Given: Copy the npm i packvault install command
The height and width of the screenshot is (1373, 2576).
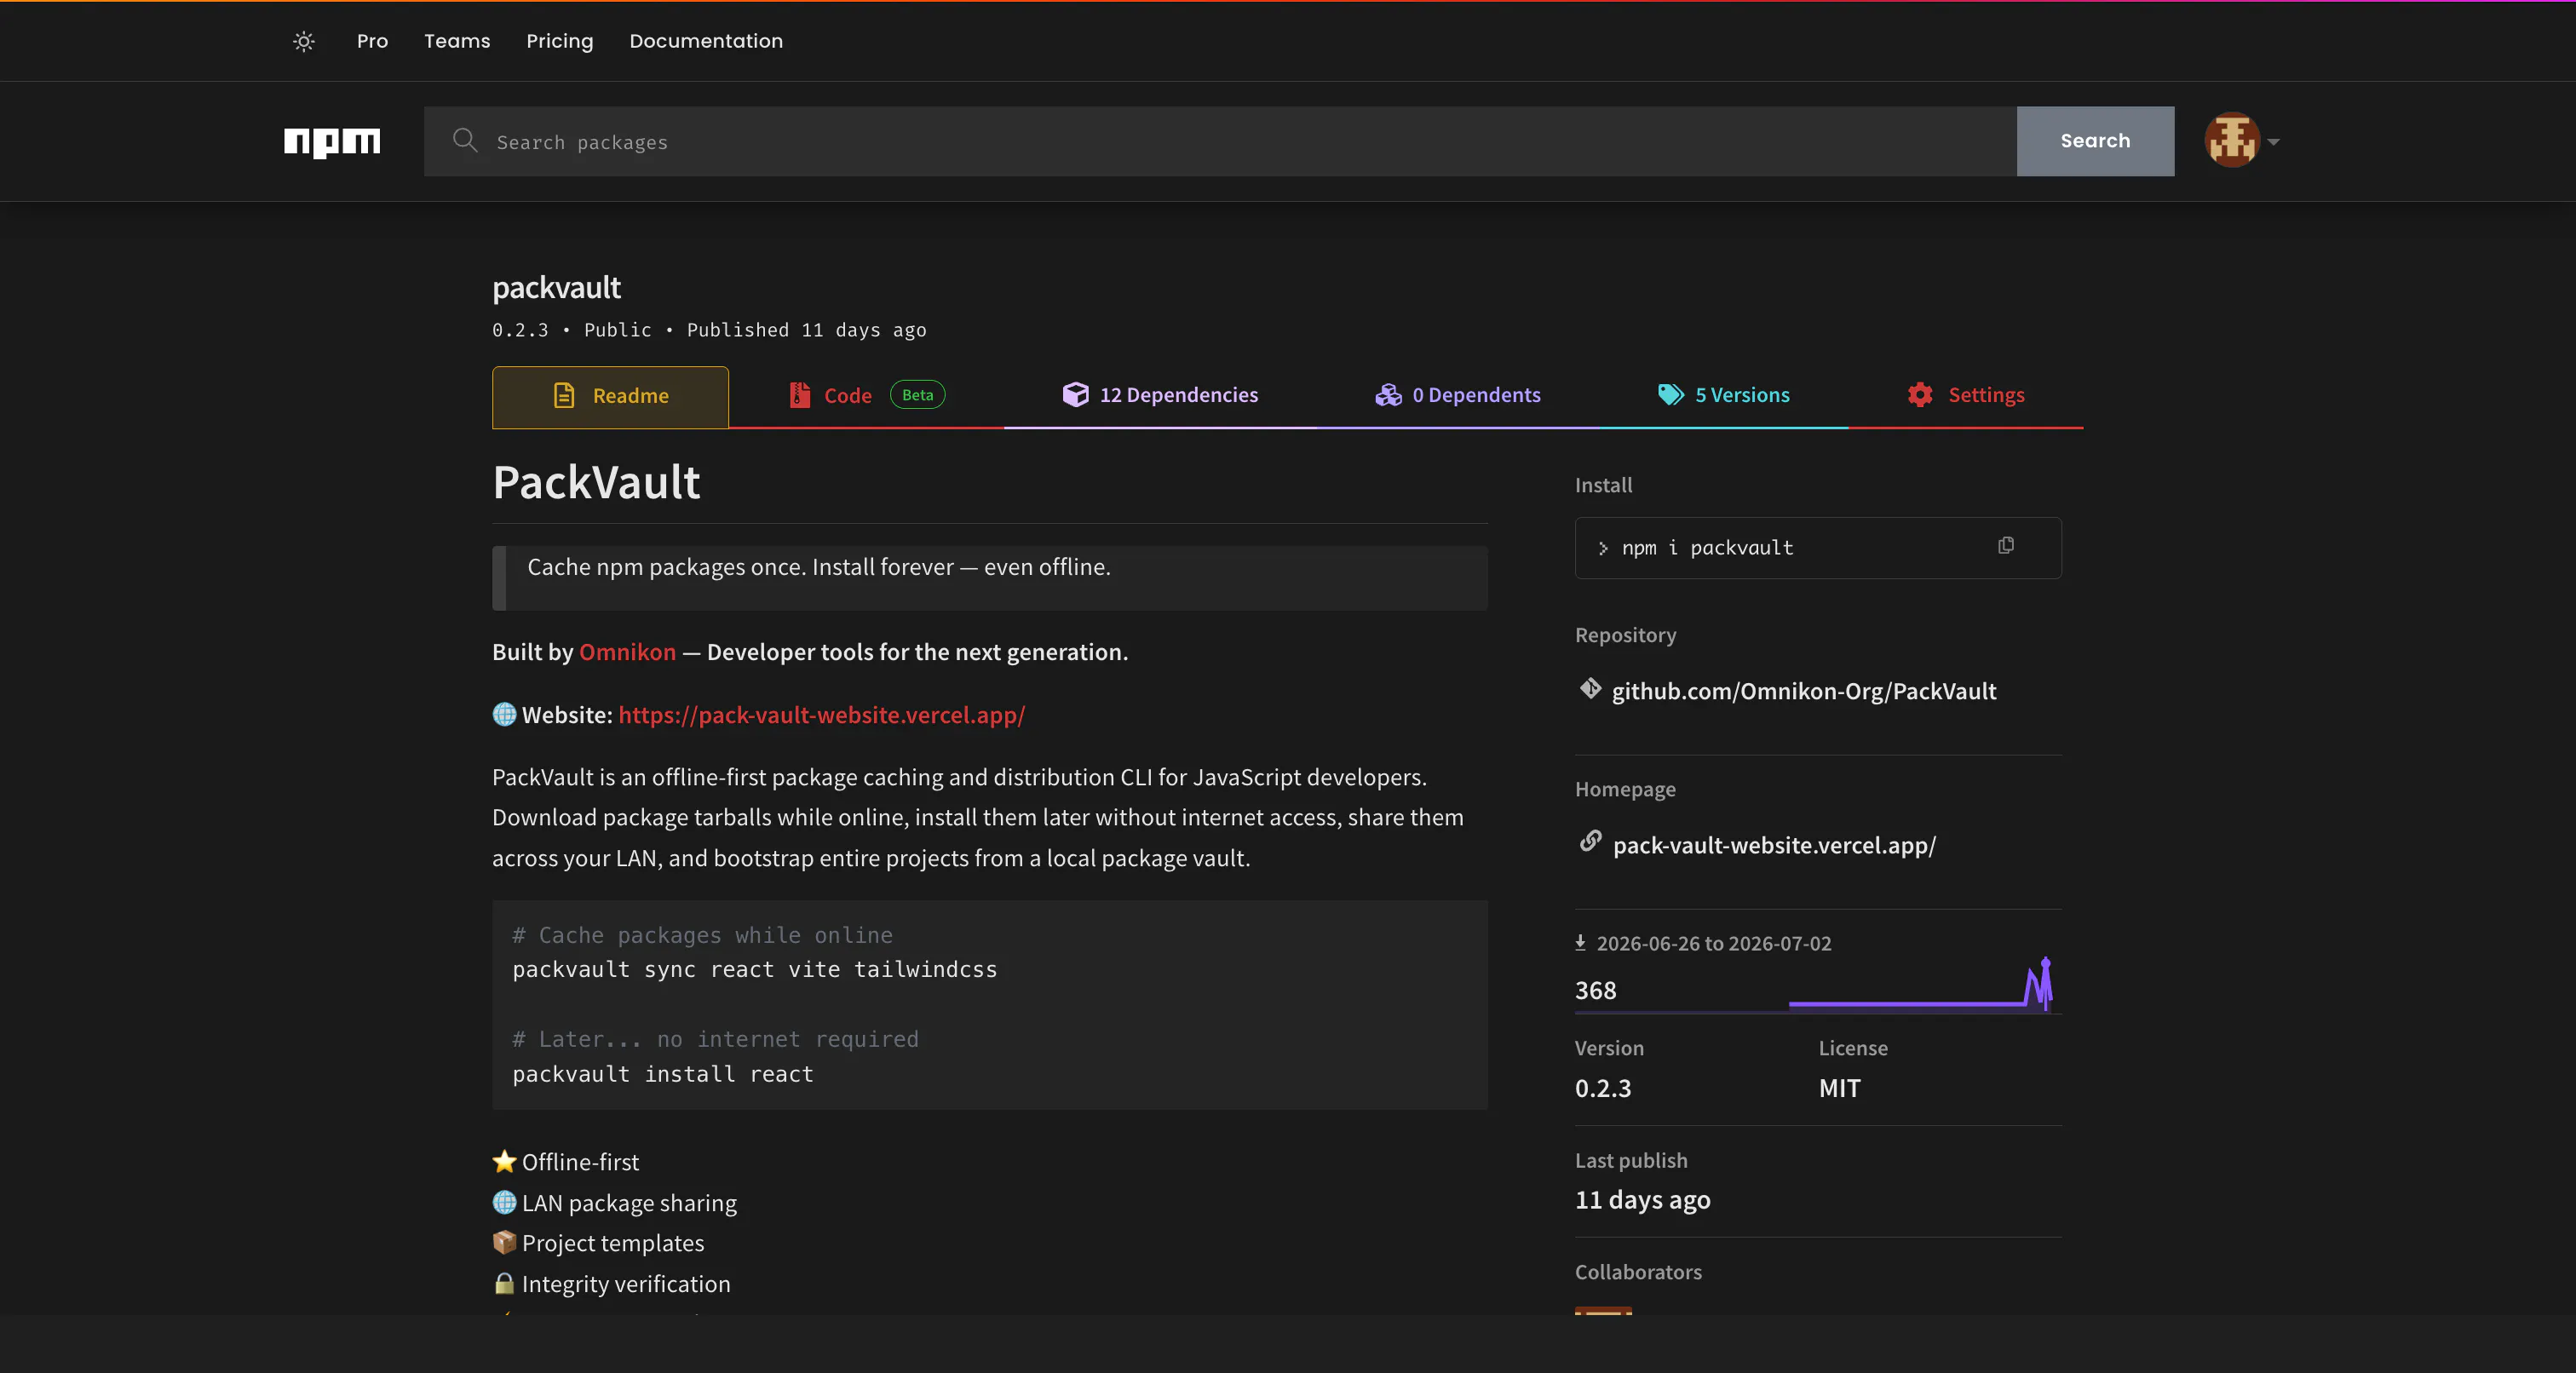Looking at the screenshot, I should (x=2006, y=546).
